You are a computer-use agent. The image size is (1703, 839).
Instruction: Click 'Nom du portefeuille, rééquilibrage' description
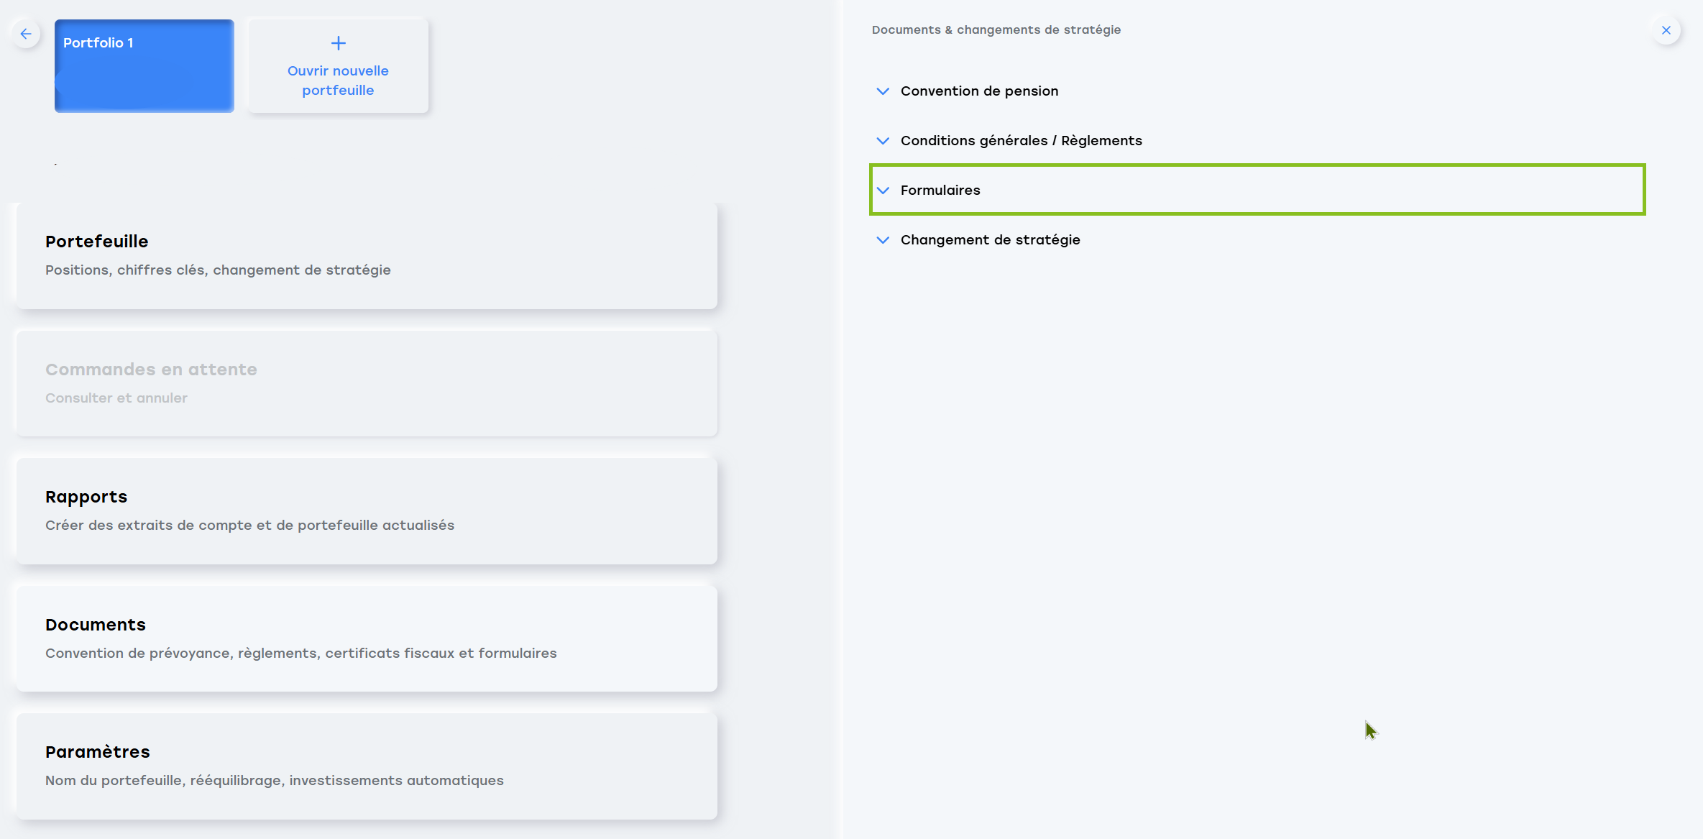(x=274, y=781)
